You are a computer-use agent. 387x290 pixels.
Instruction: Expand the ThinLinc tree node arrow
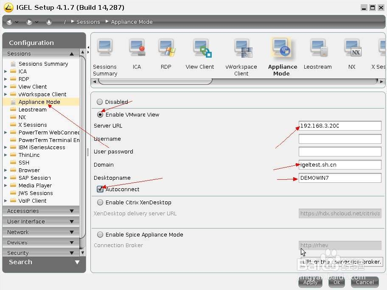6,155
